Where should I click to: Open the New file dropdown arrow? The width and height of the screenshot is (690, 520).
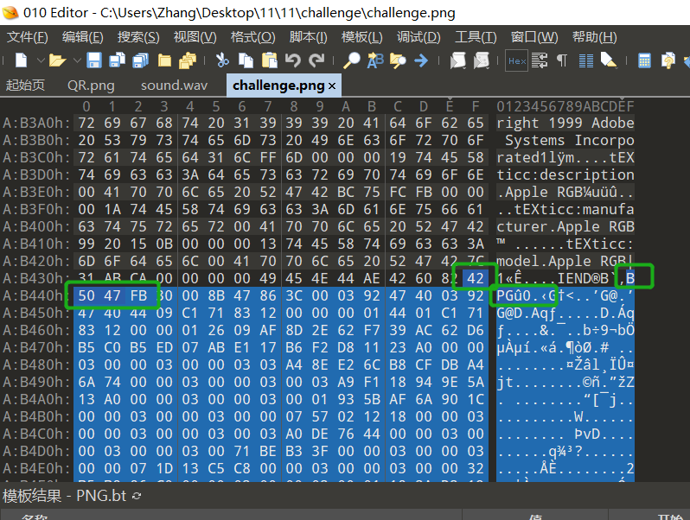pos(41,60)
